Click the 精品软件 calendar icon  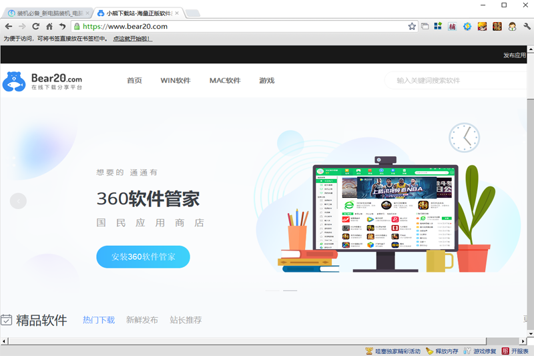(6, 320)
